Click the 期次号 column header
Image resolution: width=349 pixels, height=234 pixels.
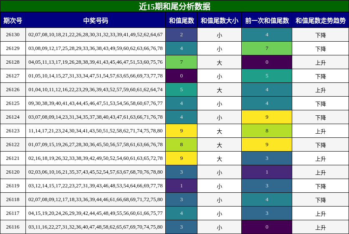[x=13, y=20]
